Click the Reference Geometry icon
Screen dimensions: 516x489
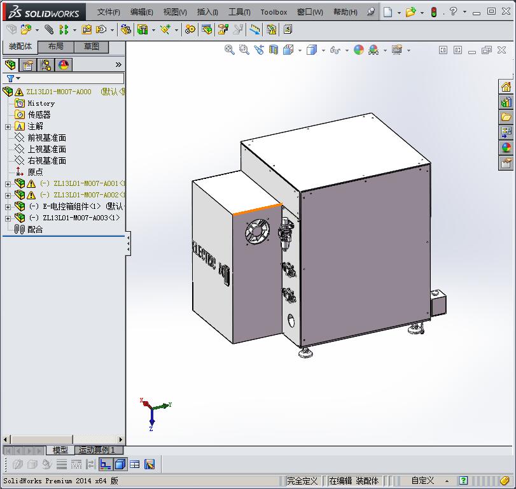click(x=165, y=30)
